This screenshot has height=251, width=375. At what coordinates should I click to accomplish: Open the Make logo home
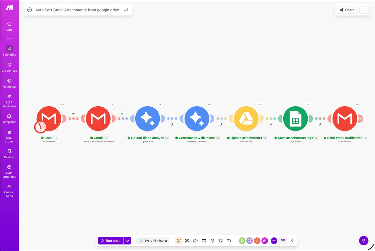coord(9,8)
